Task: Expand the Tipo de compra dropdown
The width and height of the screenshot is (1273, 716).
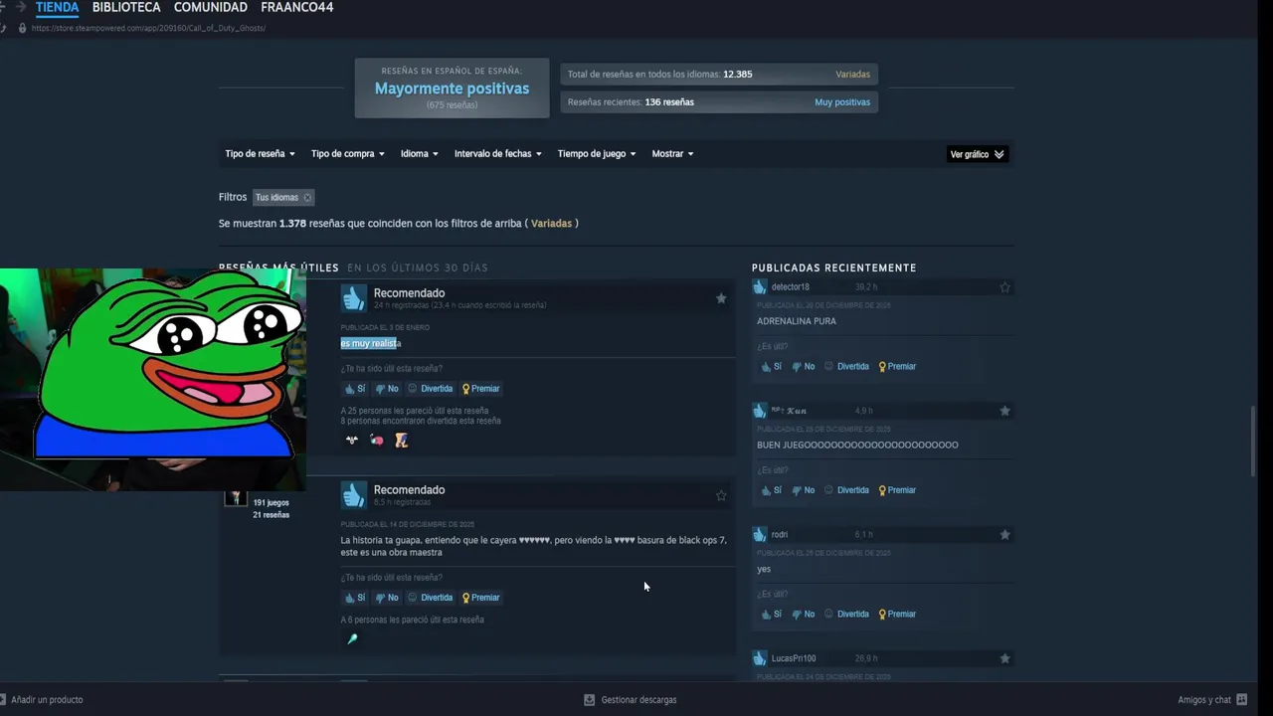Action: pyautogui.click(x=347, y=154)
